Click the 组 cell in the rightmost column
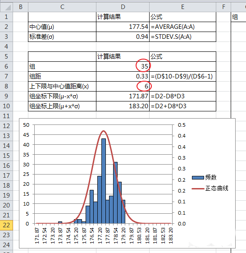Image resolution: width=246 pixels, height=253 pixels. click(238, 17)
